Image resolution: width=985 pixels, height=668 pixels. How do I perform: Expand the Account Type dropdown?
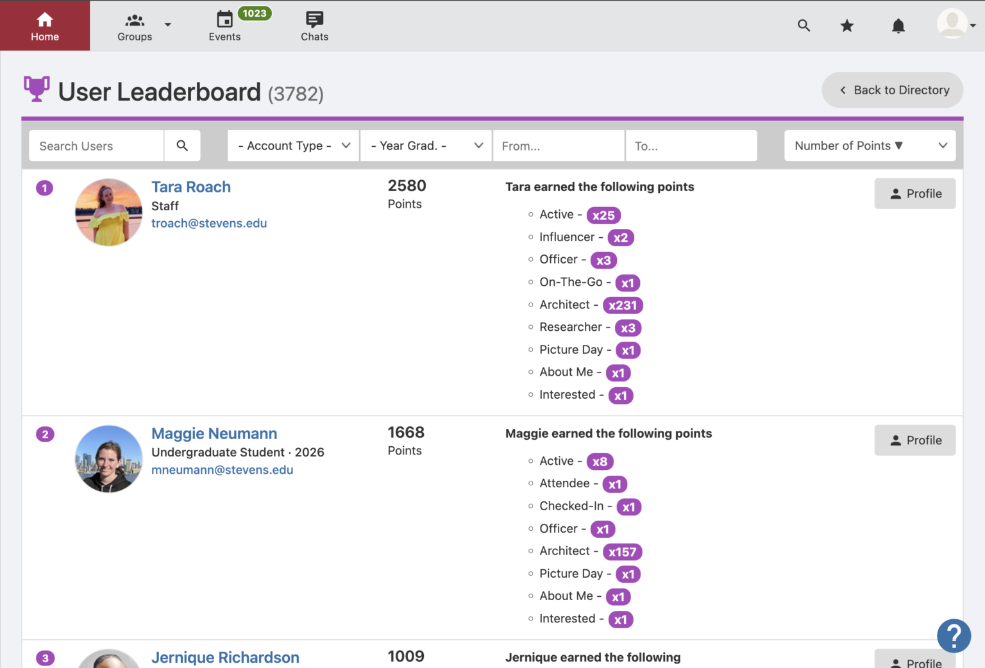294,146
